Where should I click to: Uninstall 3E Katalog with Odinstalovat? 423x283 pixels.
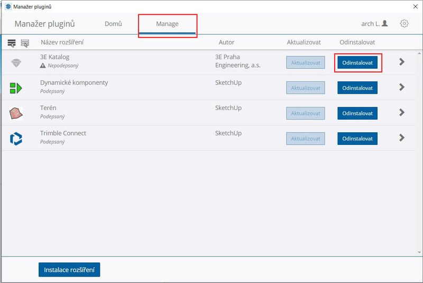point(357,62)
